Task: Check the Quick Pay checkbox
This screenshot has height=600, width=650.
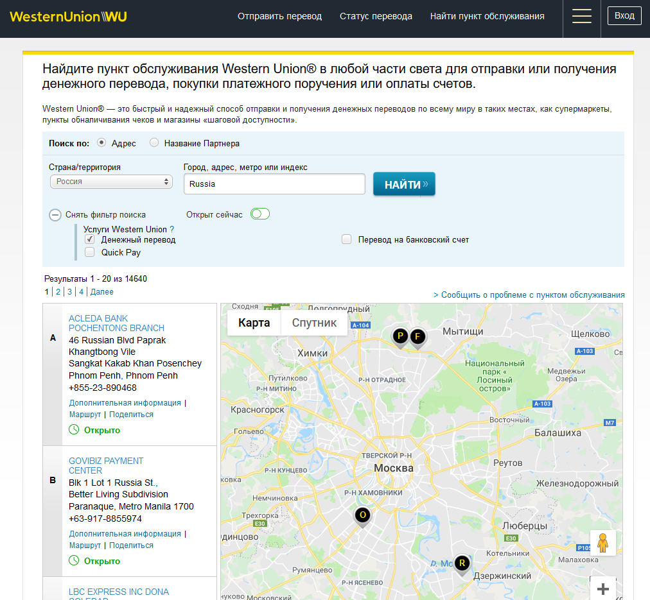Action: pyautogui.click(x=89, y=252)
